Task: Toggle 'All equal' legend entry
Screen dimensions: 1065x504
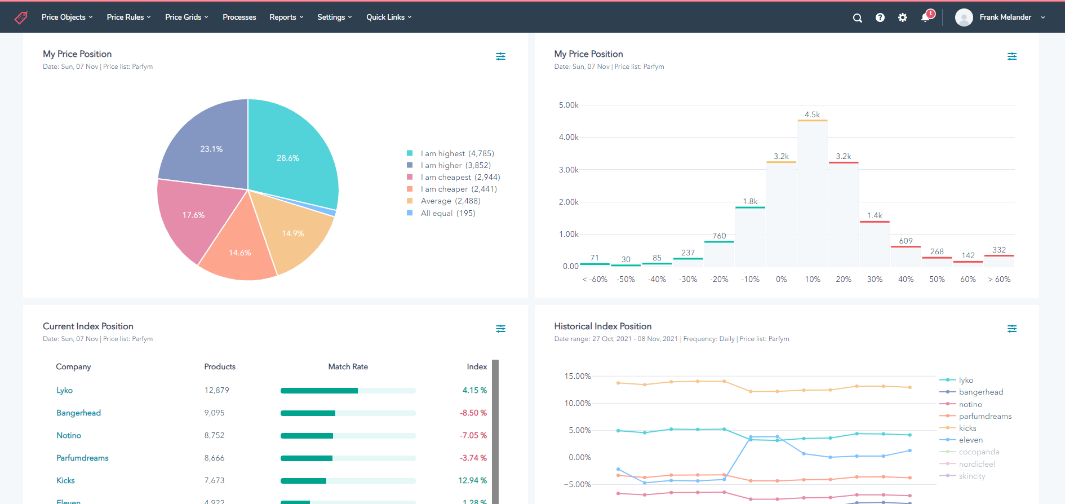Action: pyautogui.click(x=441, y=213)
